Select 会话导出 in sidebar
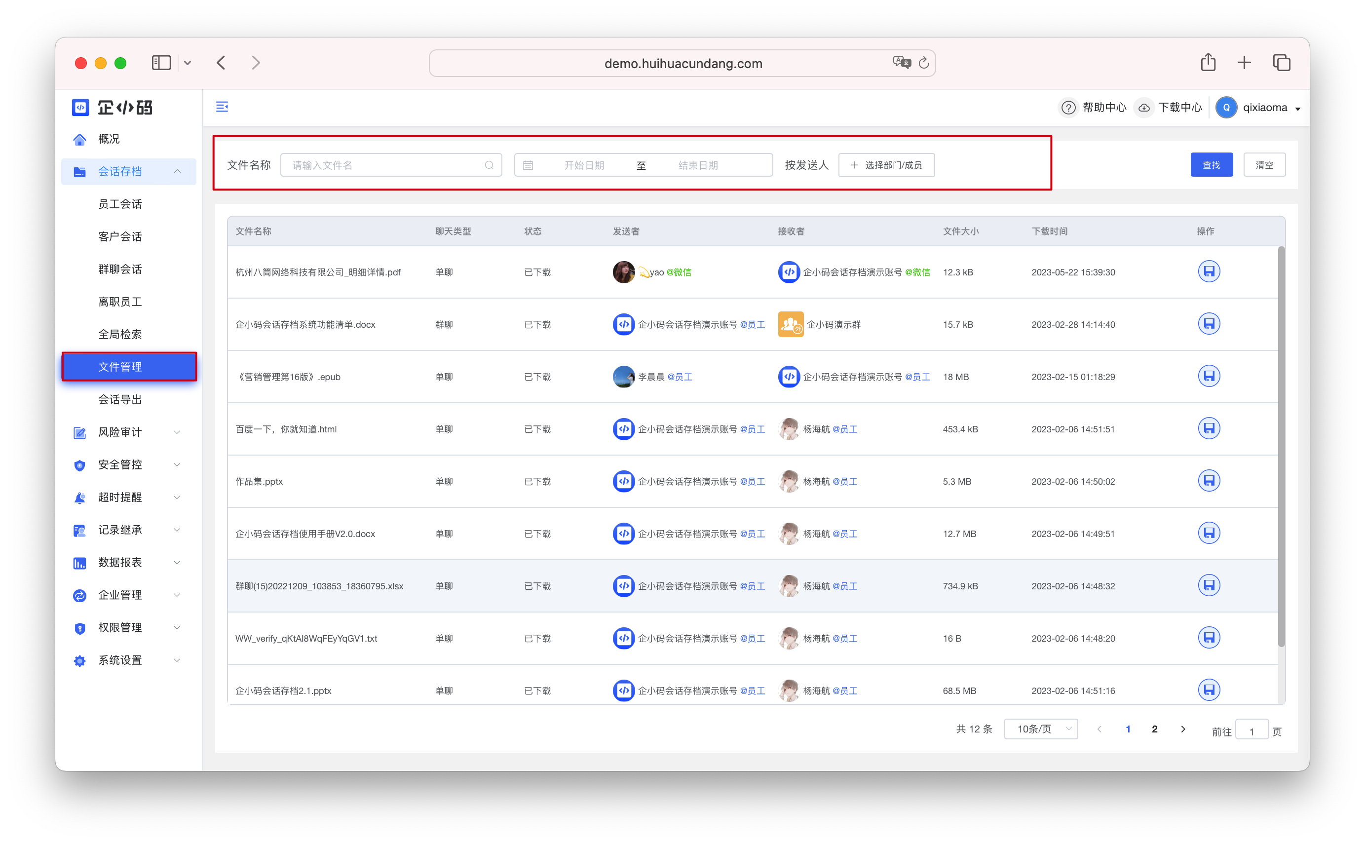 coord(120,400)
